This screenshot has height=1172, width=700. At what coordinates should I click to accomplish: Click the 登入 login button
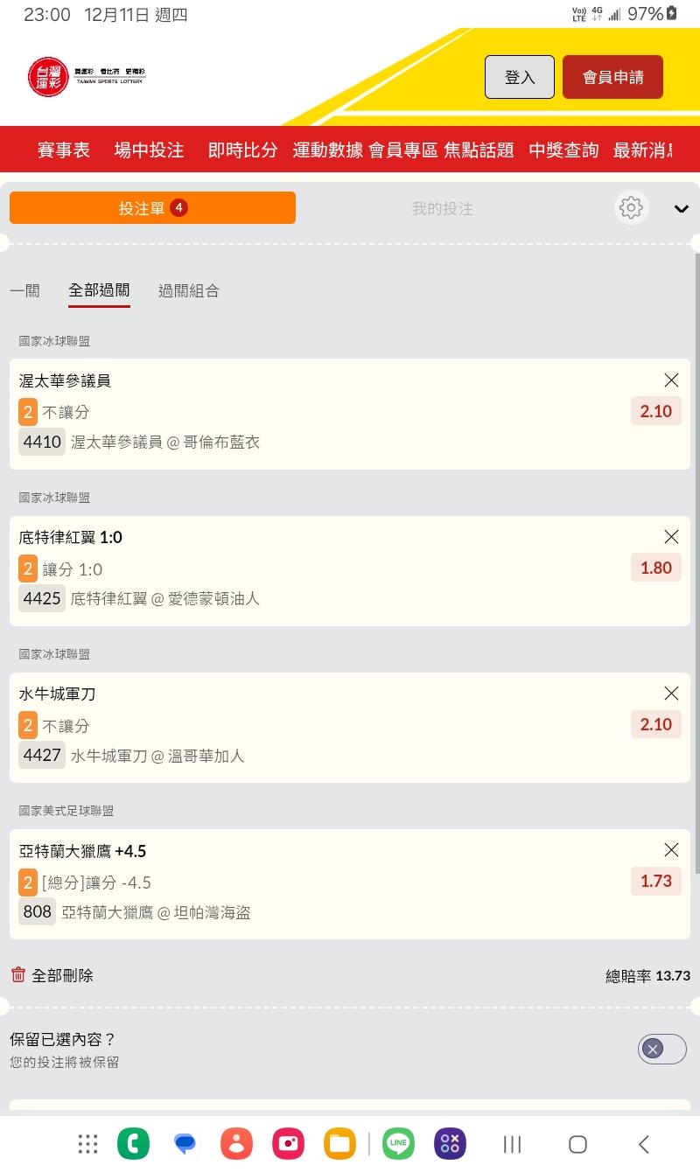(x=520, y=77)
